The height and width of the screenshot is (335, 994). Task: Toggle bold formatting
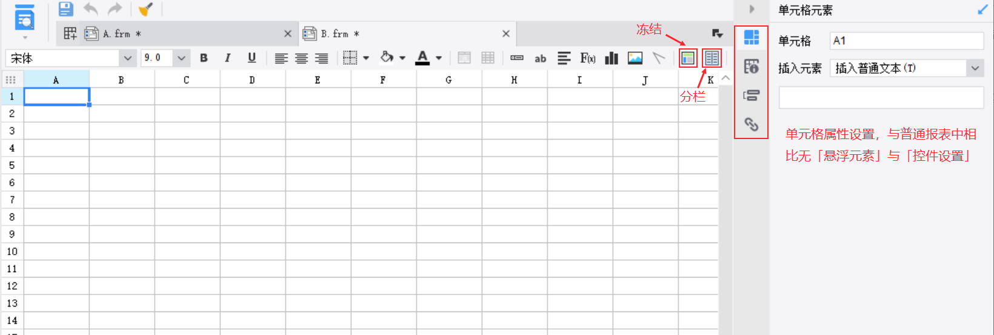(204, 58)
